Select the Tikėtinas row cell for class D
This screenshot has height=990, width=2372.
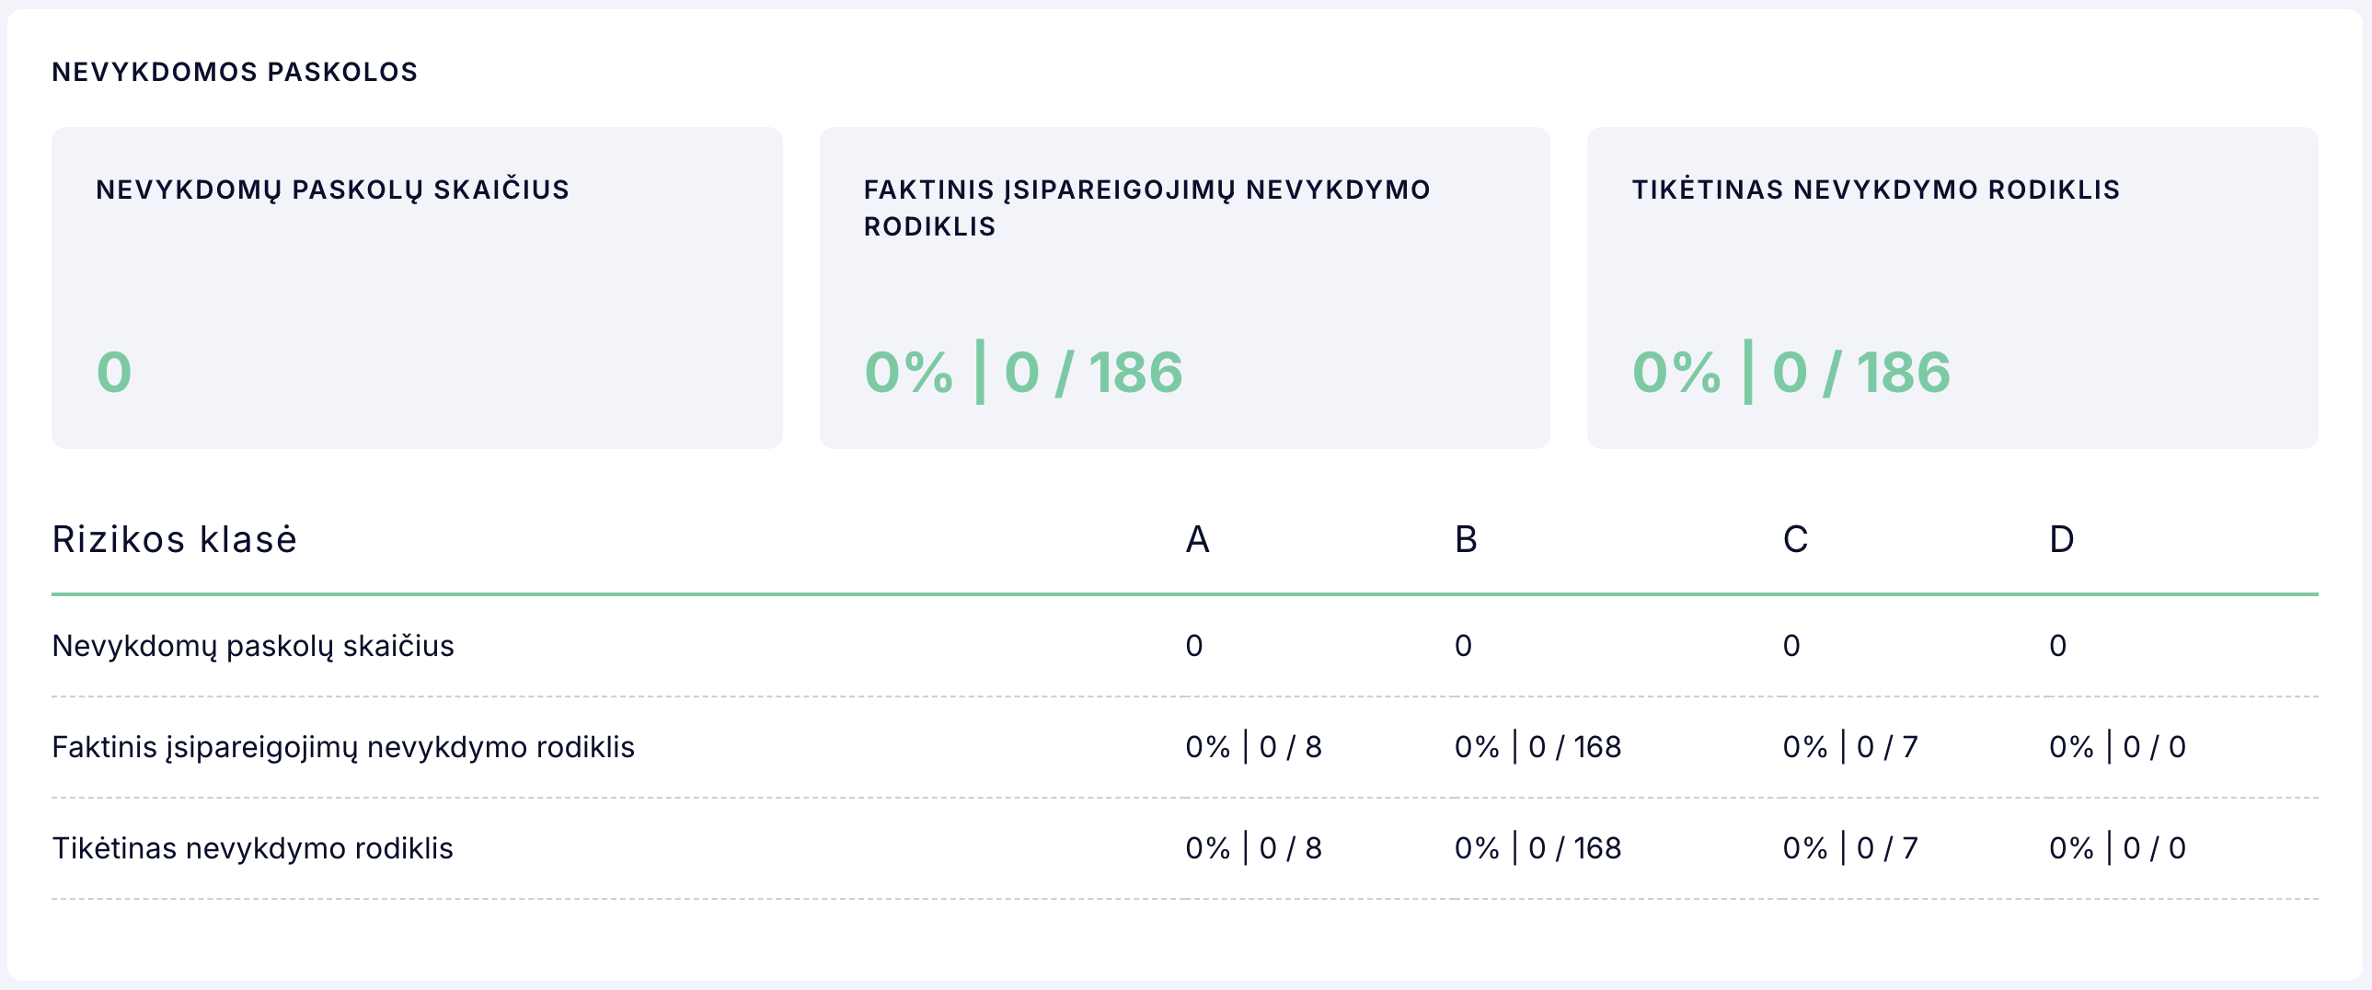2117,848
